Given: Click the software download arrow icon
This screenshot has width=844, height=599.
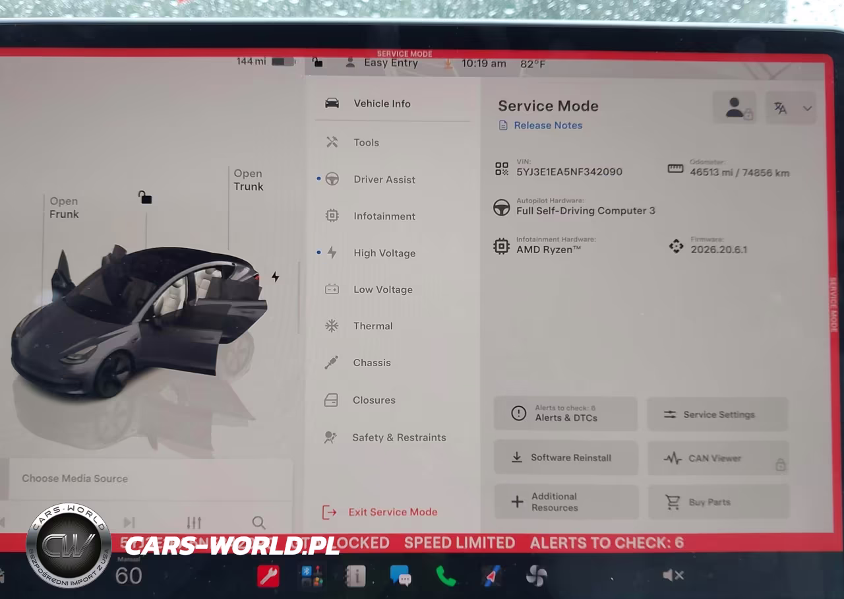Looking at the screenshot, I should pyautogui.click(x=448, y=63).
